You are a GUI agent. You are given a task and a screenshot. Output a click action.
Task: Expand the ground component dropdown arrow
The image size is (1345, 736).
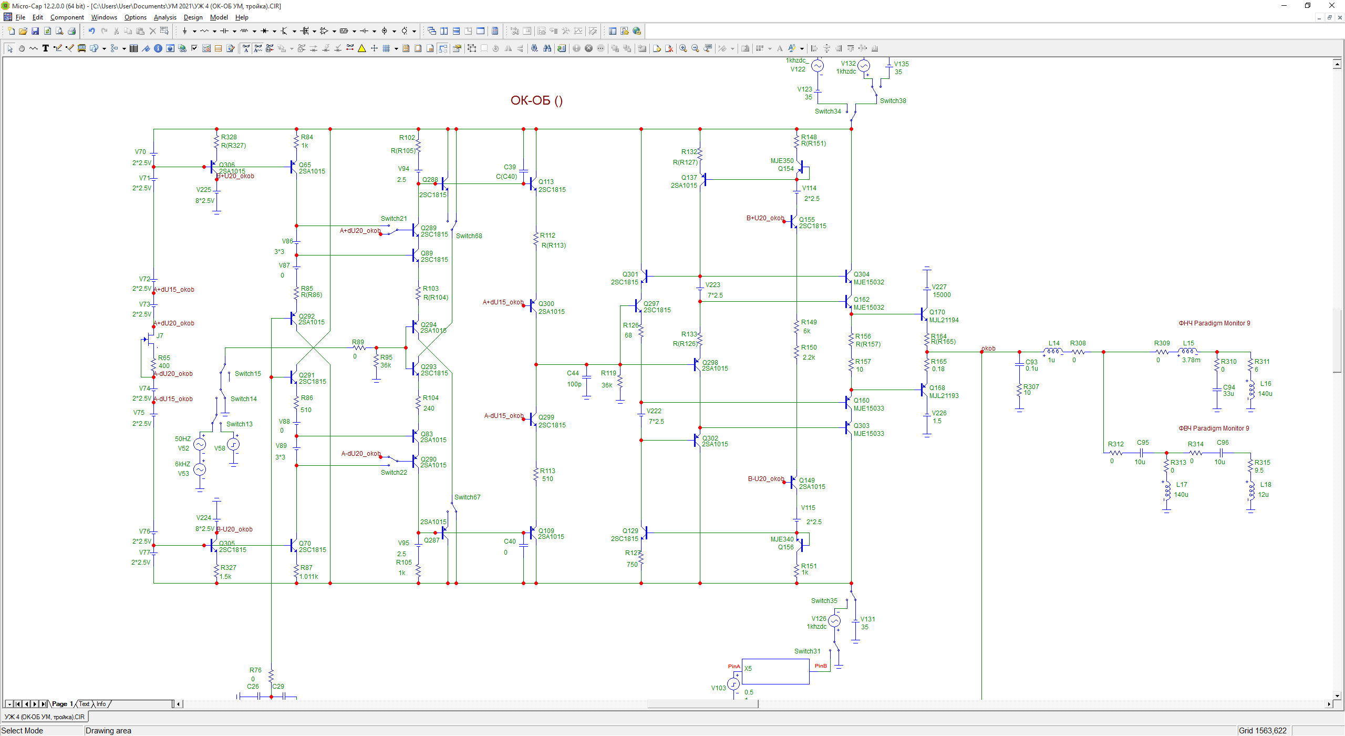coord(194,31)
